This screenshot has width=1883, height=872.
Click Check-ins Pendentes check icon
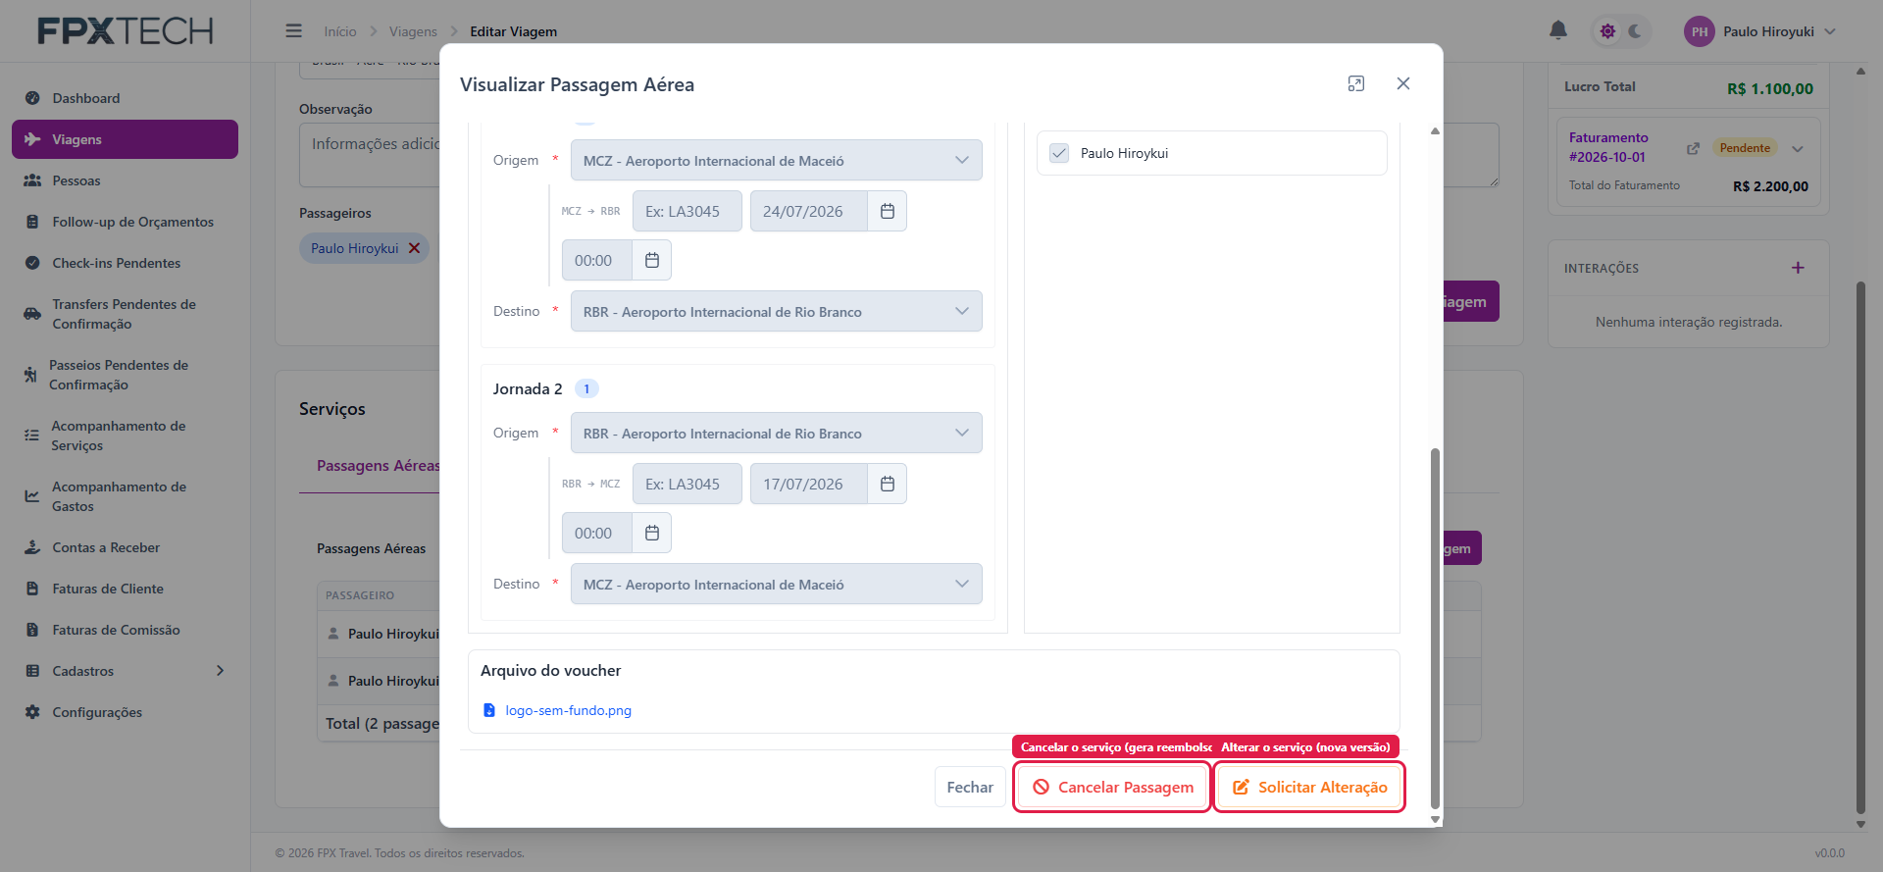[32, 263]
